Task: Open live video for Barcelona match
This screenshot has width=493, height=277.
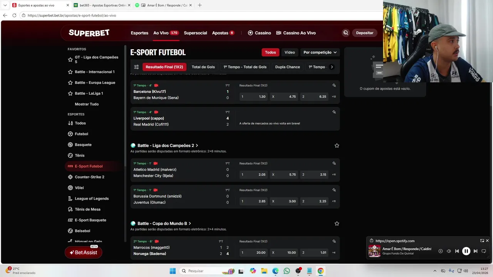Action: pos(156,85)
